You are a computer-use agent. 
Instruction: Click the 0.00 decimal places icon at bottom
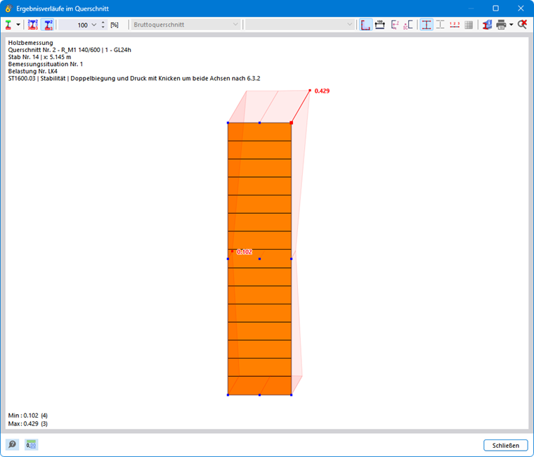coord(32,444)
